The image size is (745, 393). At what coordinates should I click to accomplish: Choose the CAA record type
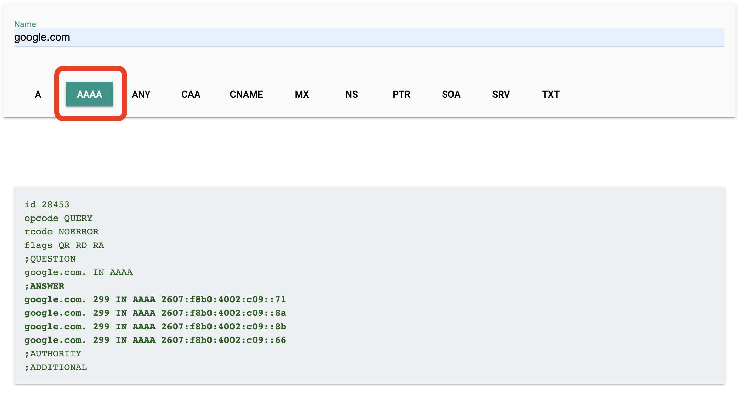(x=191, y=94)
